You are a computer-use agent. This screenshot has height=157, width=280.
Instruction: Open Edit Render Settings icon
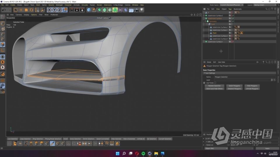[82, 10]
